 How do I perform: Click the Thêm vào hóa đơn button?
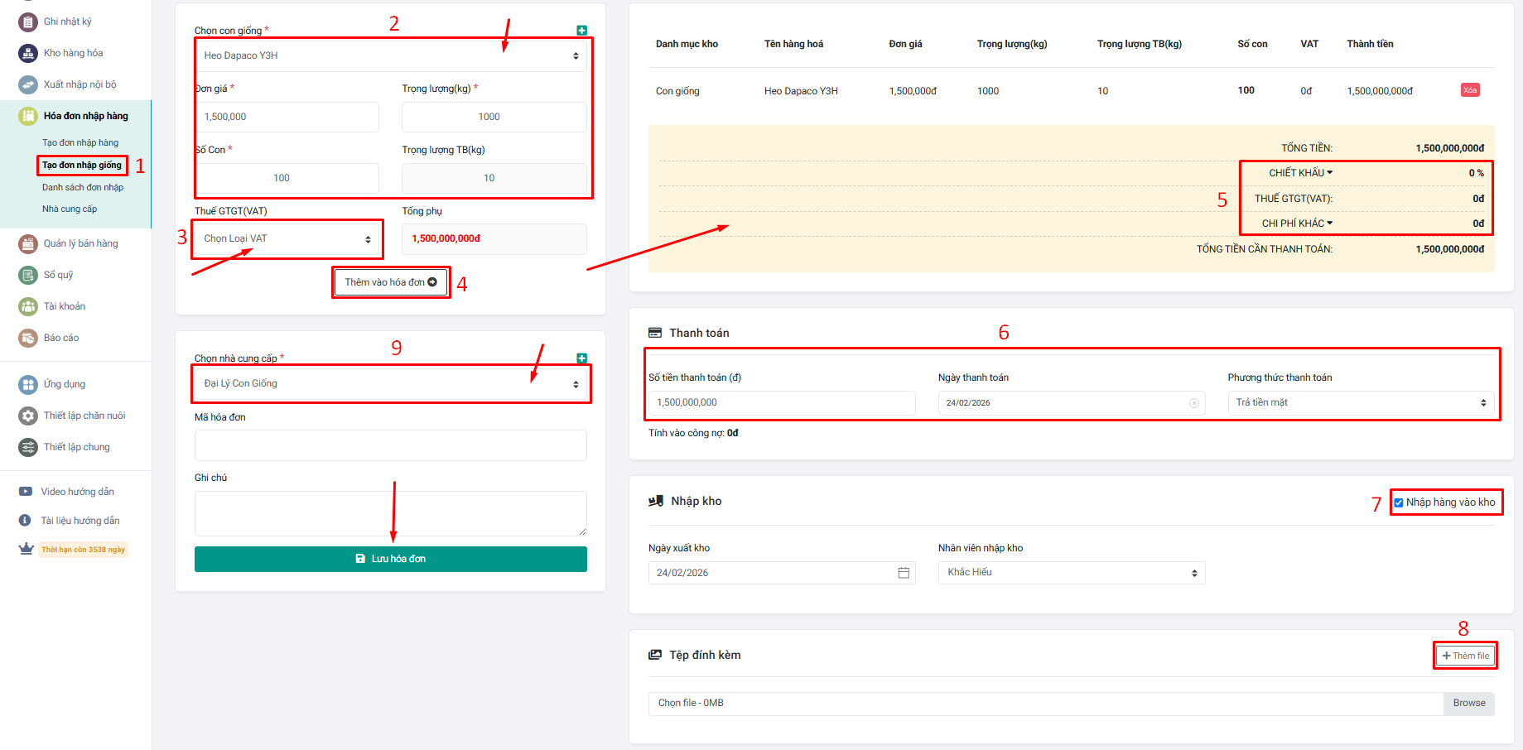tap(391, 282)
